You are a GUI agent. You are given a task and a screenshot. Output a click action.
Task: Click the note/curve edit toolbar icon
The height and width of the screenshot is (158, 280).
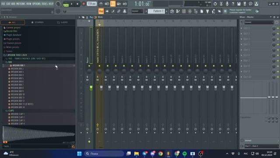point(113,11)
